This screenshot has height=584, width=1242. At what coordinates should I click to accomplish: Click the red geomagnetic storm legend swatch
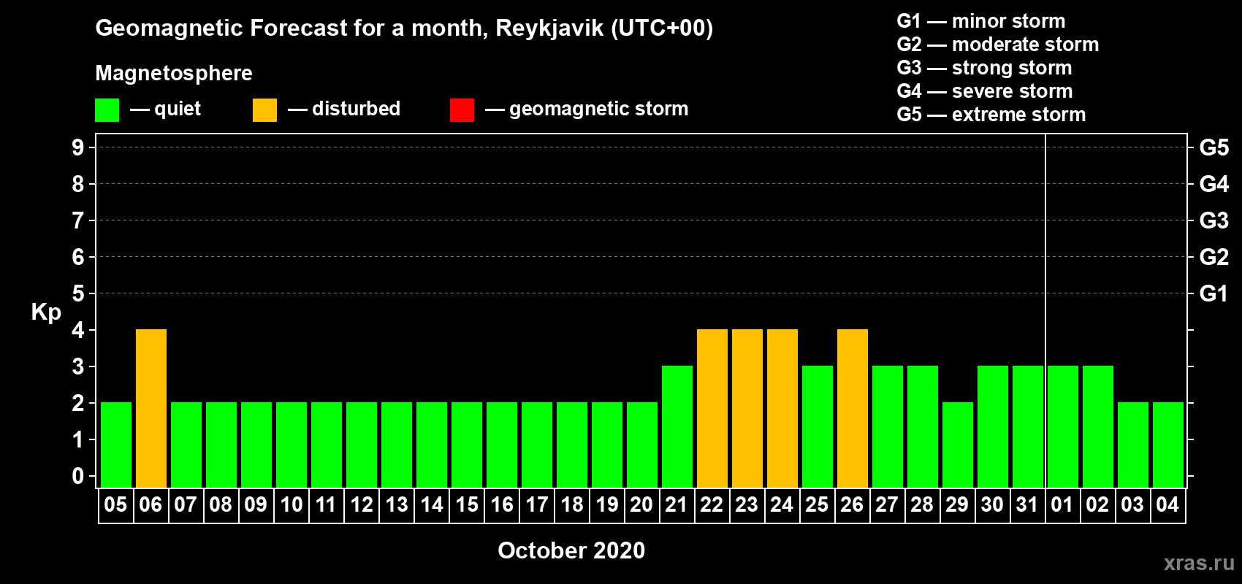[462, 110]
